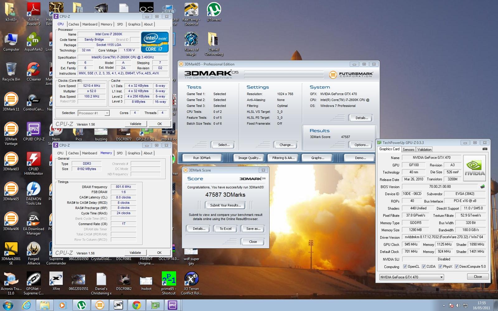Open the Processor #1 selection dropdown
Image resolution: width=498 pixels, height=311 pixels.
pos(94,113)
